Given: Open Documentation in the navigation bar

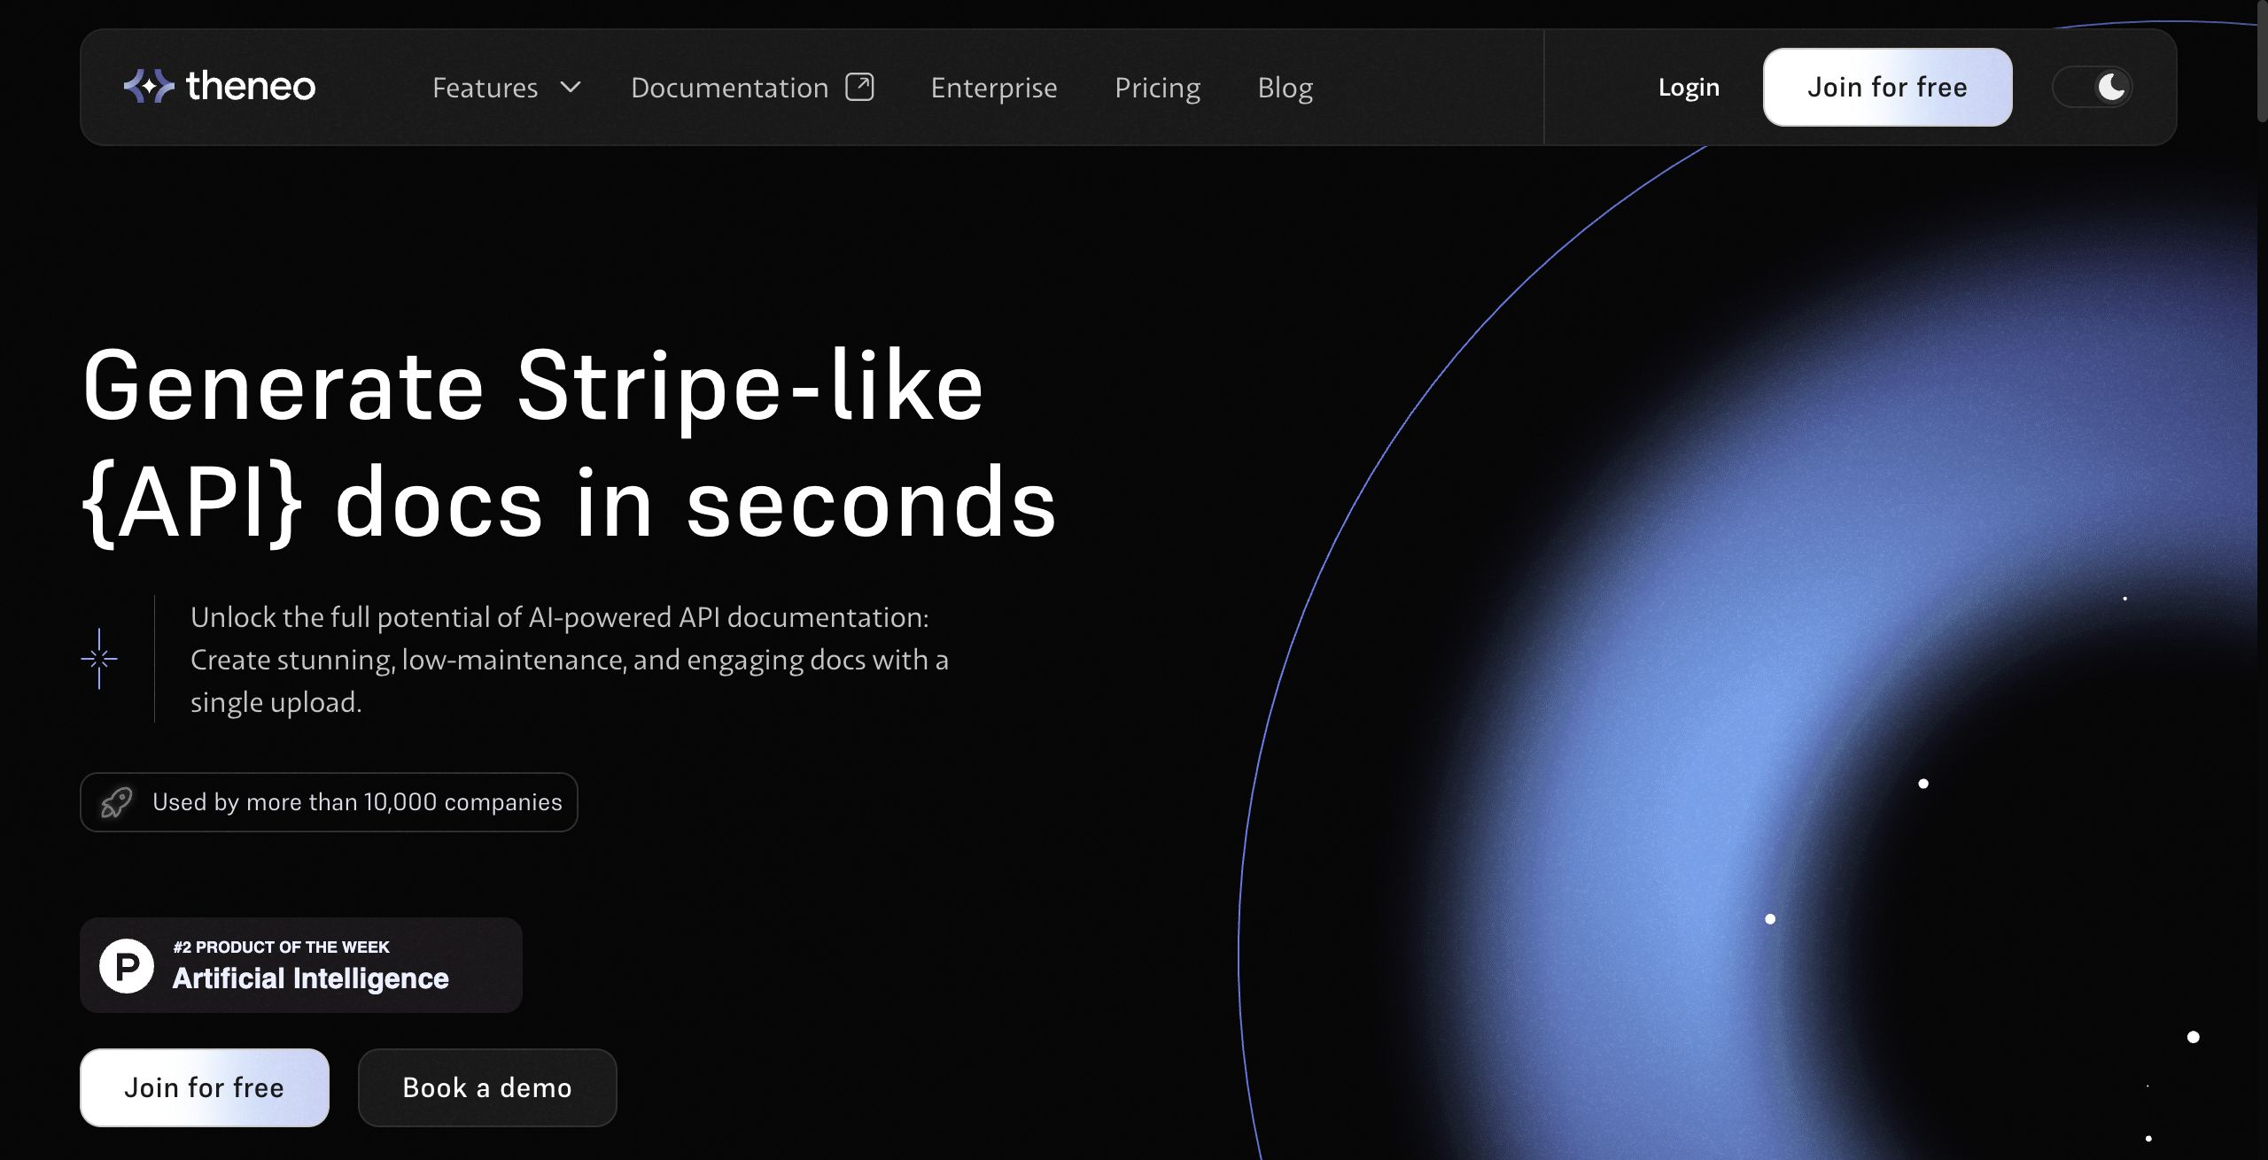Looking at the screenshot, I should point(729,88).
